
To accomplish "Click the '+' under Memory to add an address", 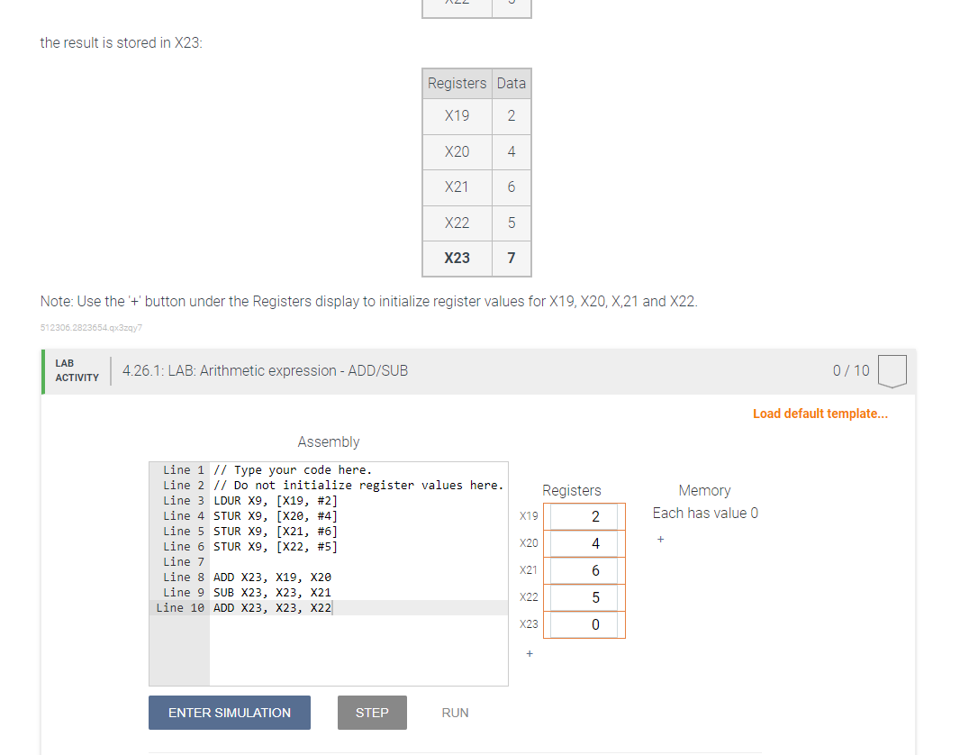I will click(x=660, y=538).
